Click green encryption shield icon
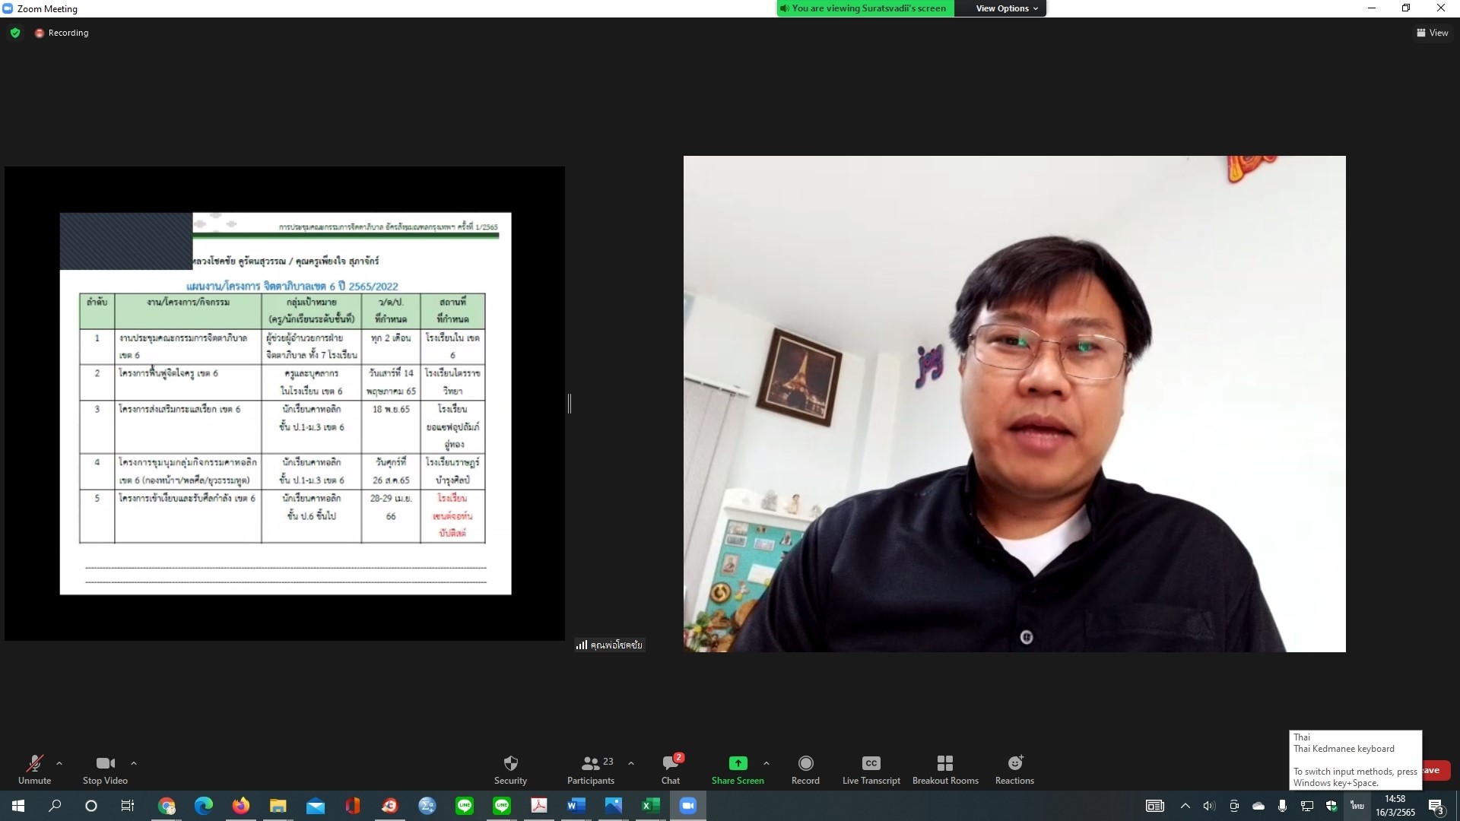The height and width of the screenshot is (821, 1460). [15, 33]
